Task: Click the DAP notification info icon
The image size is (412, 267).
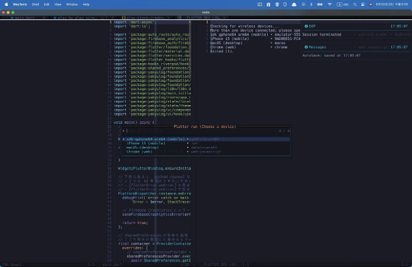Action: [306, 26]
